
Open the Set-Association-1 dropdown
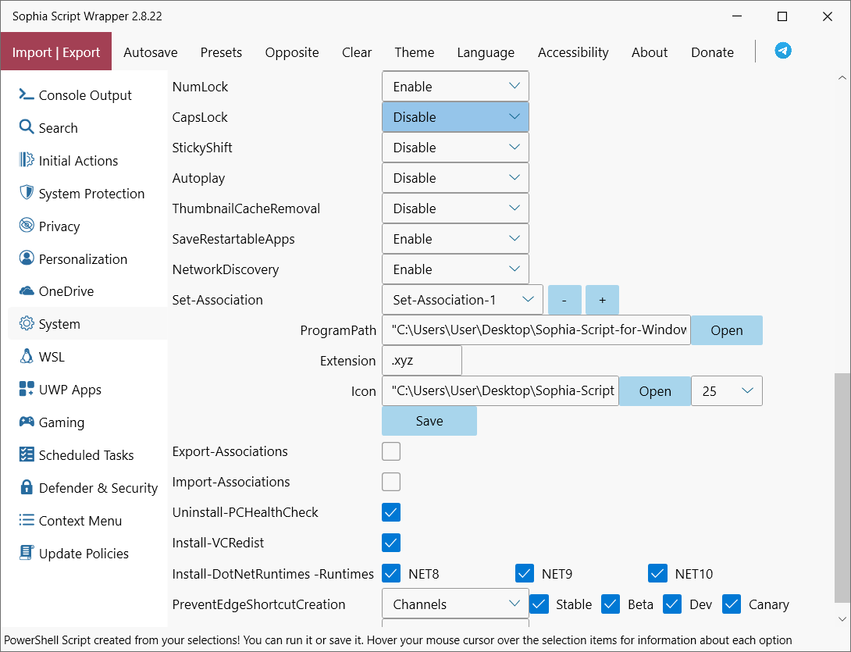tap(462, 299)
